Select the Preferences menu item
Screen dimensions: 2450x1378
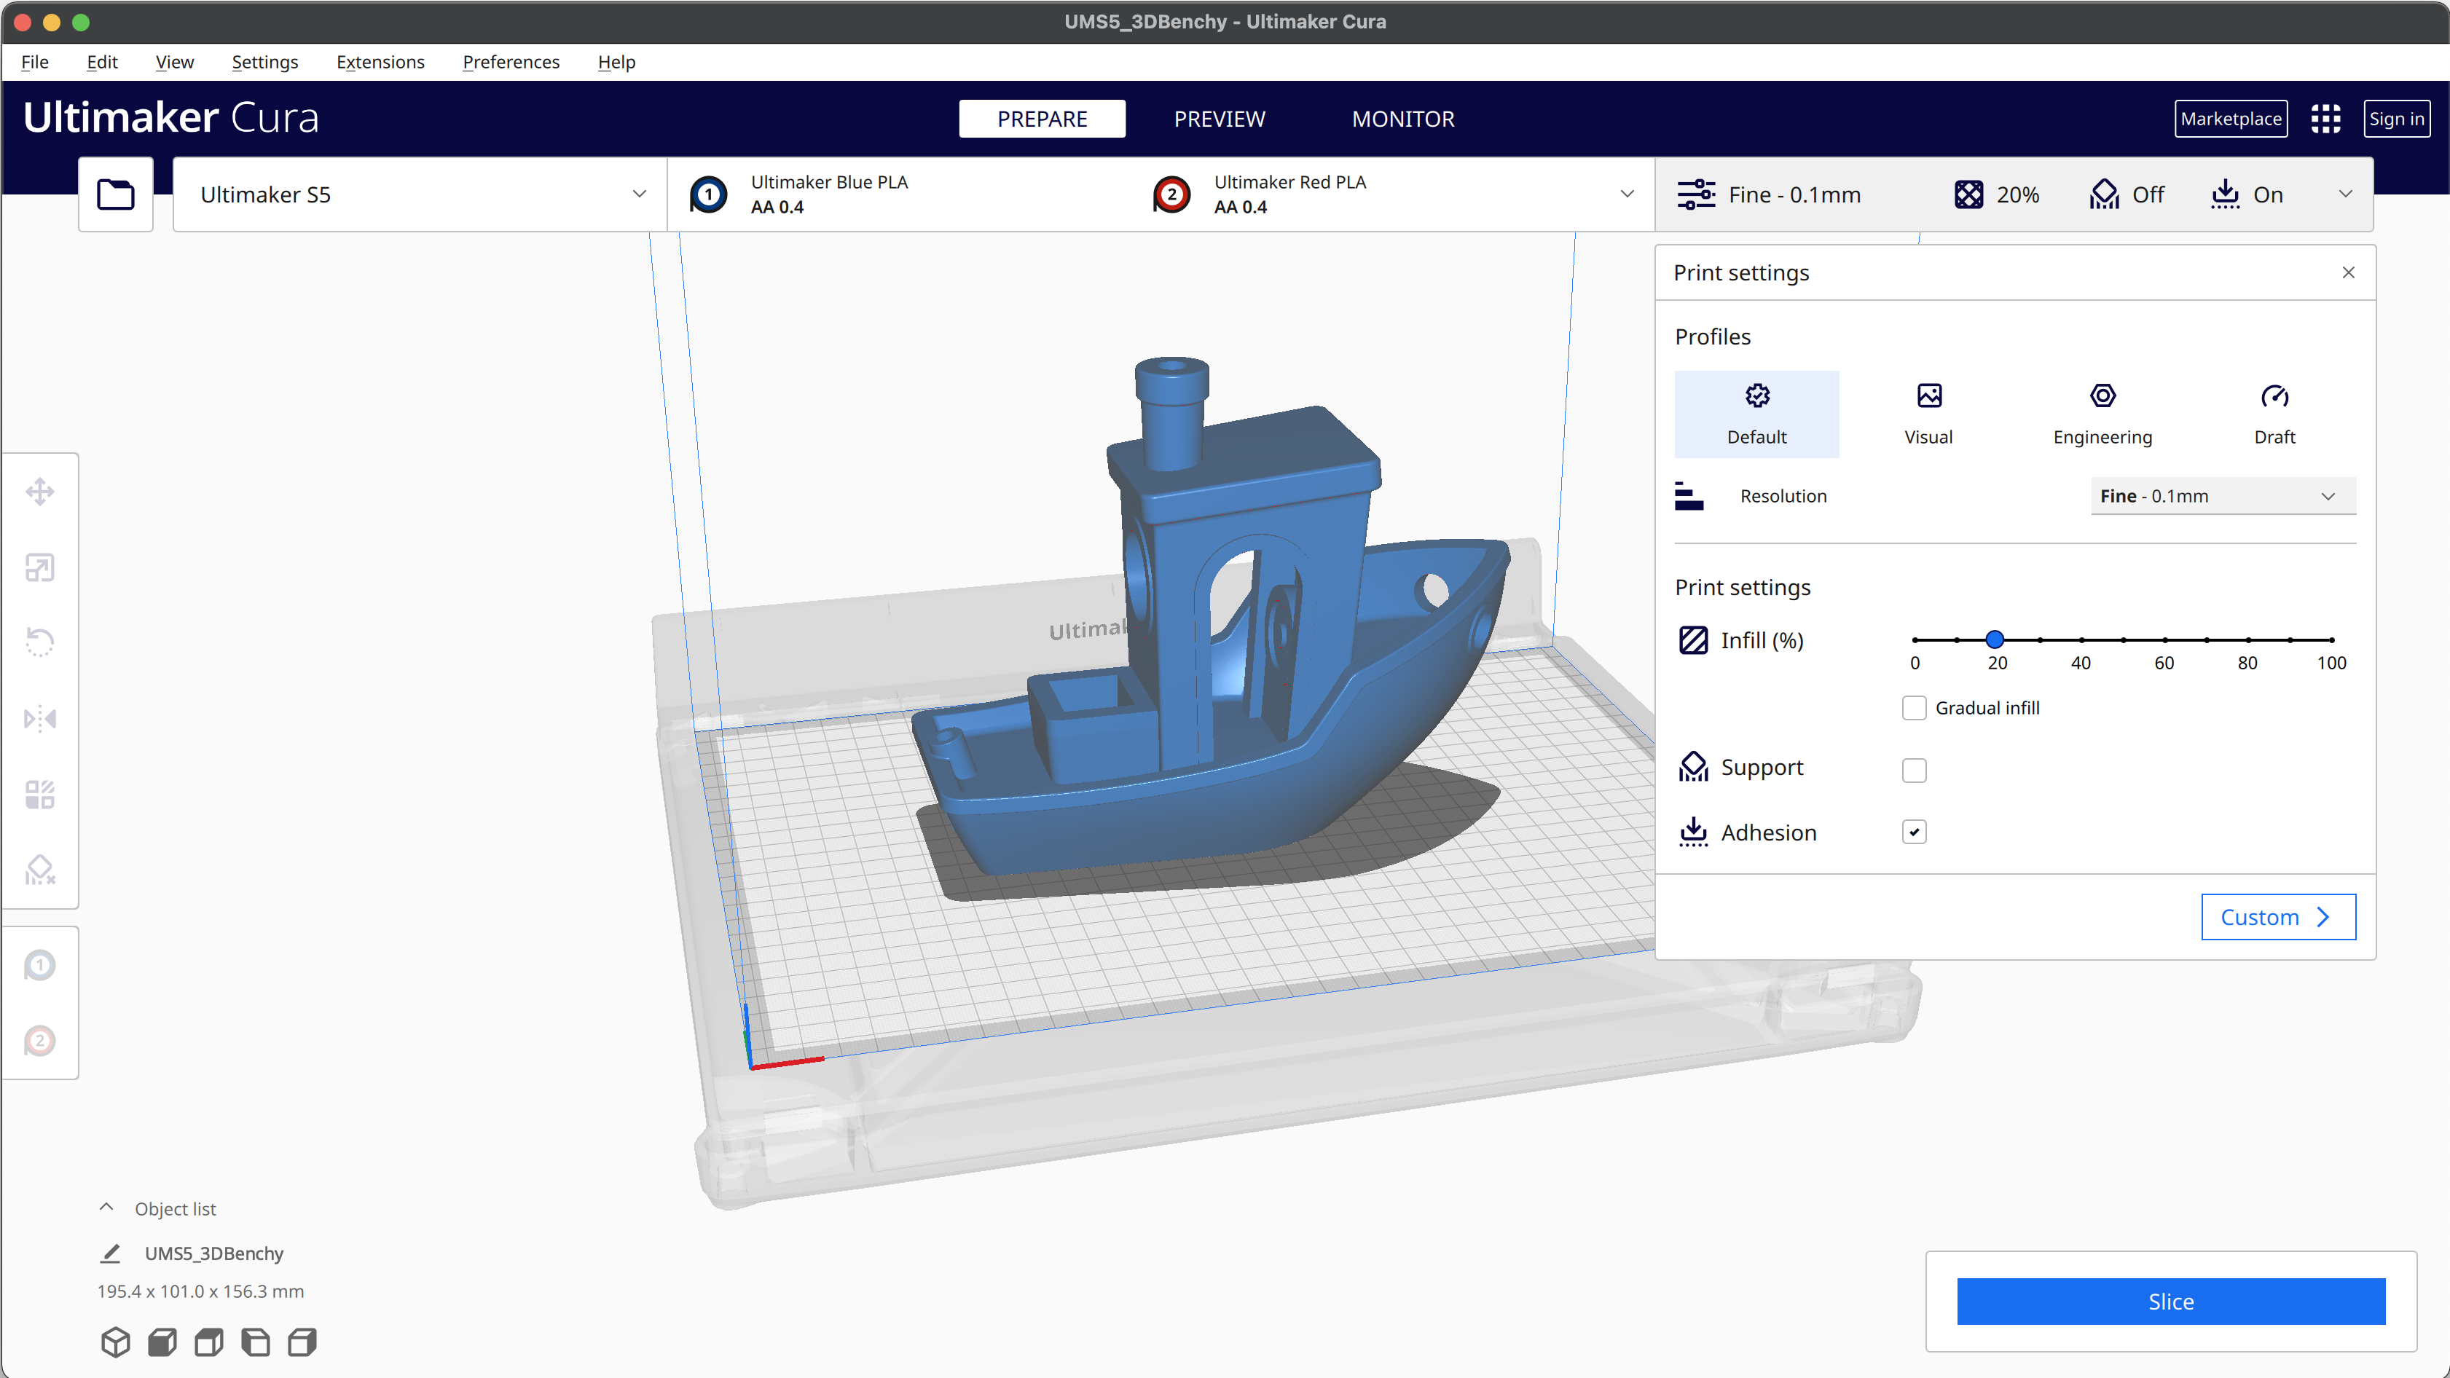point(510,60)
